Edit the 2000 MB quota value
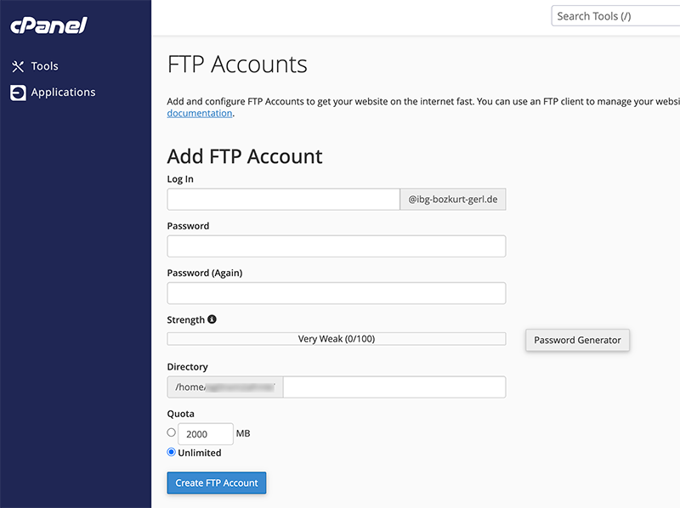This screenshot has height=508, width=680. [206, 433]
